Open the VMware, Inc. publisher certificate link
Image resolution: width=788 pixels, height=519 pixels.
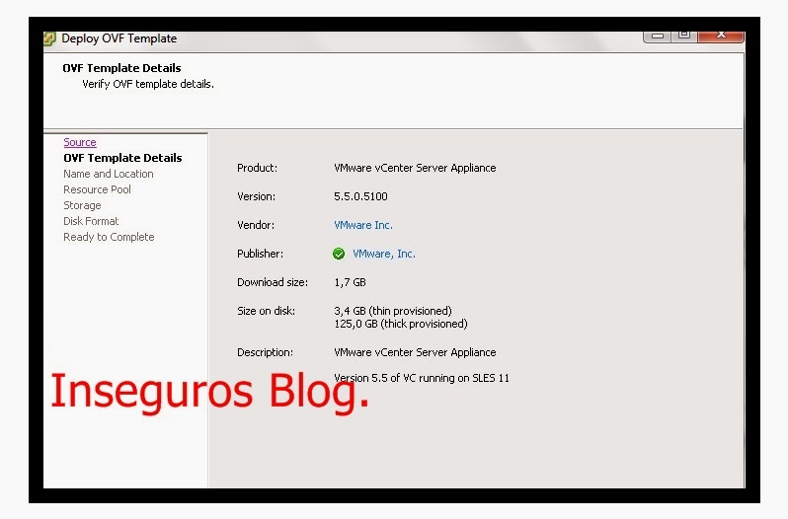click(384, 254)
